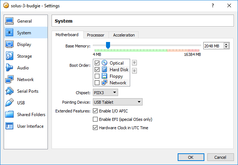Move boot item down with arrow button

click(134, 70)
